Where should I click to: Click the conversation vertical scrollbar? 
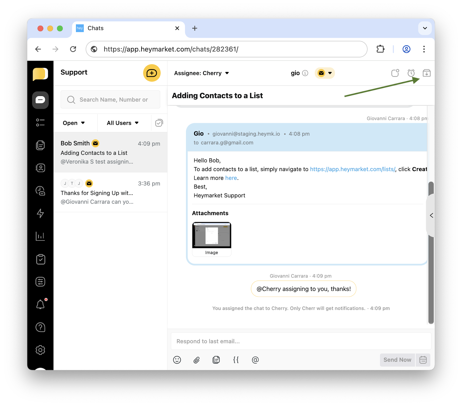[431, 252]
